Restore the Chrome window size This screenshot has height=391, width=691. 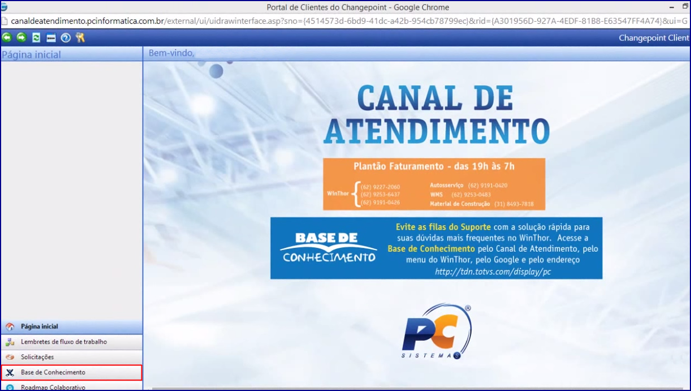(x=685, y=6)
